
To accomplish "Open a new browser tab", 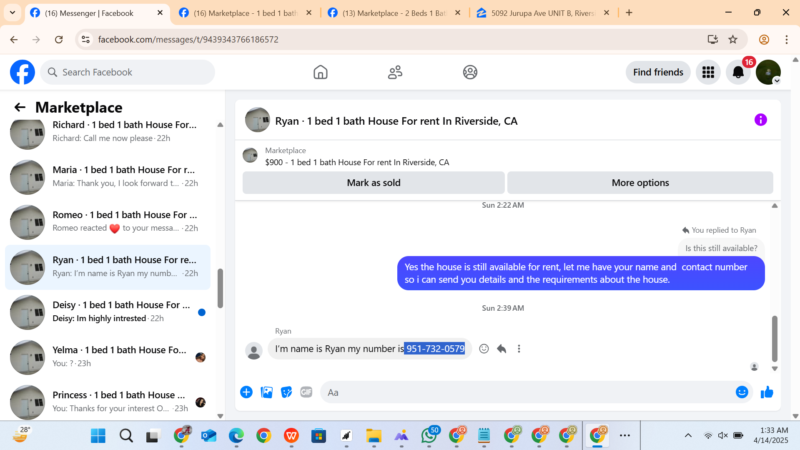I will (629, 13).
